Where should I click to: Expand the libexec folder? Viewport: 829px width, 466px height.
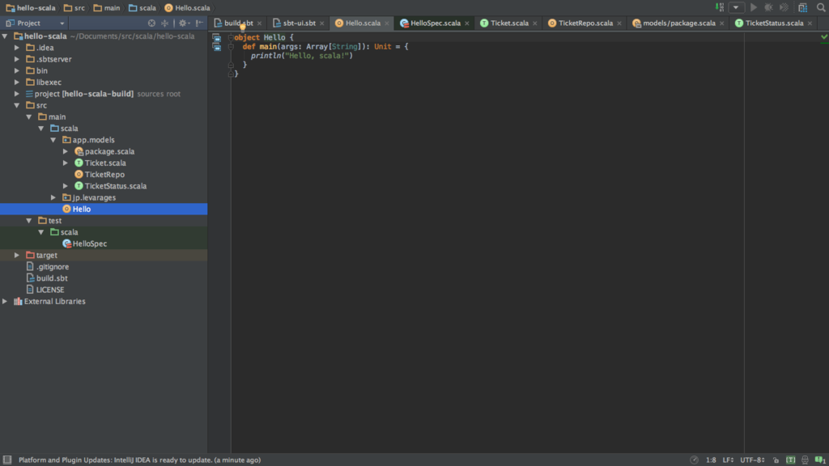(17, 83)
